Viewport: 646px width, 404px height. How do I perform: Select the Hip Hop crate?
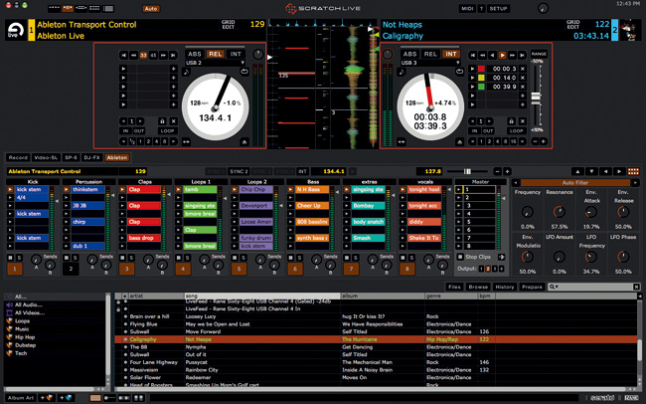[x=25, y=337]
